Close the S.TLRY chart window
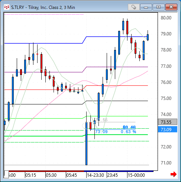Screen dimensions: 181x182 pyautogui.click(x=171, y=7)
